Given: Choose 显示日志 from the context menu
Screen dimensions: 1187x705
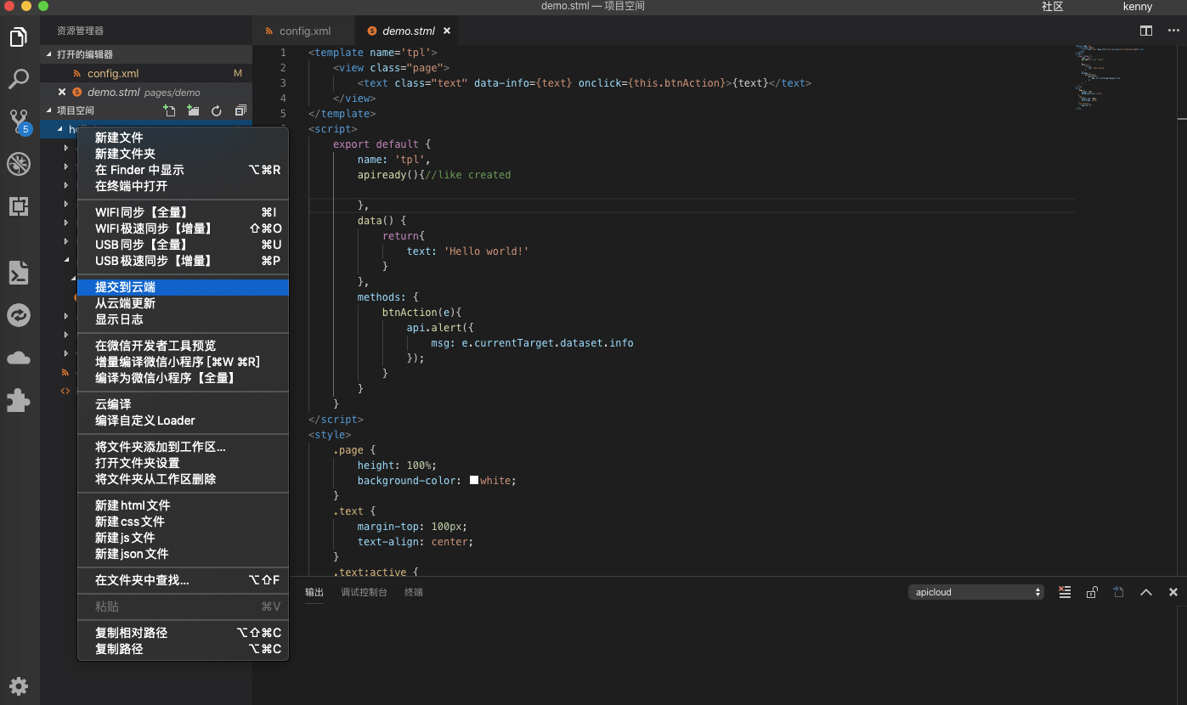Looking at the screenshot, I should (183, 319).
